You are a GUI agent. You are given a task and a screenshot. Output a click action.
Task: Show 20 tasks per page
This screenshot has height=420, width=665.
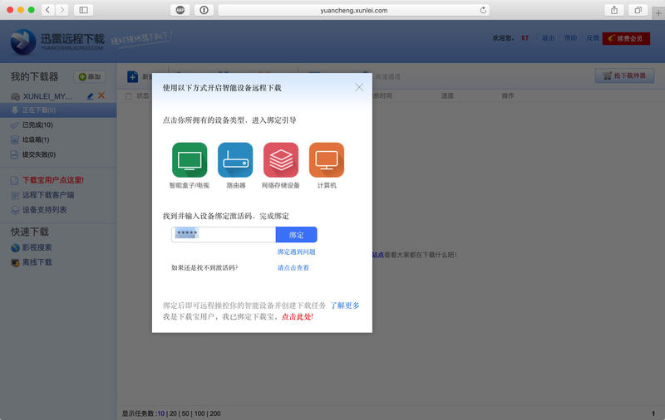pos(173,413)
